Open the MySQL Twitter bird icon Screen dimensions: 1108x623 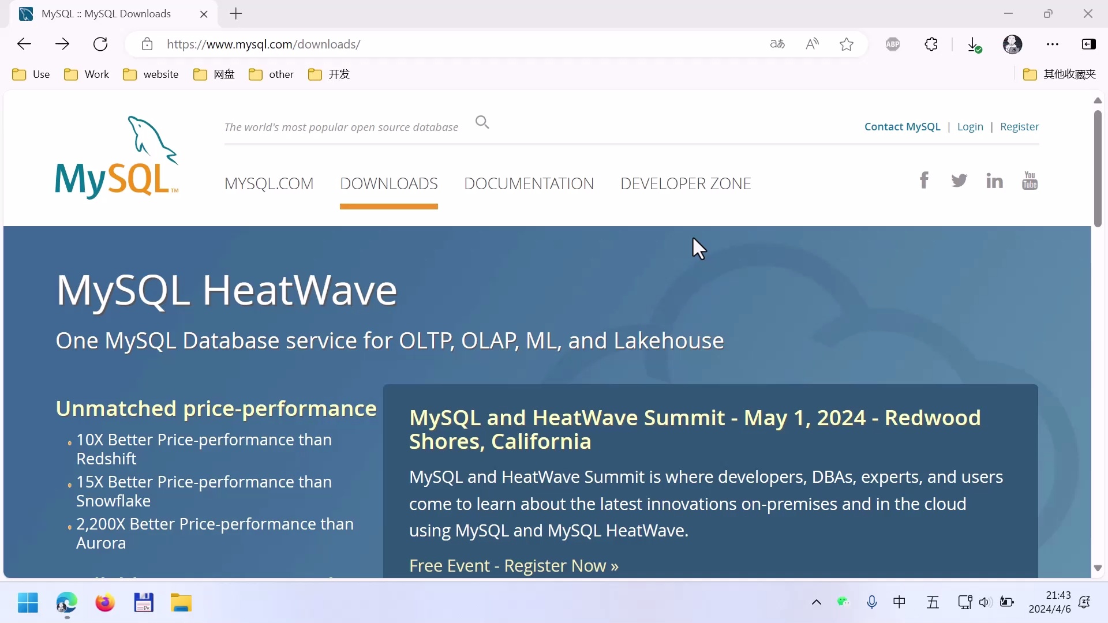click(x=959, y=181)
